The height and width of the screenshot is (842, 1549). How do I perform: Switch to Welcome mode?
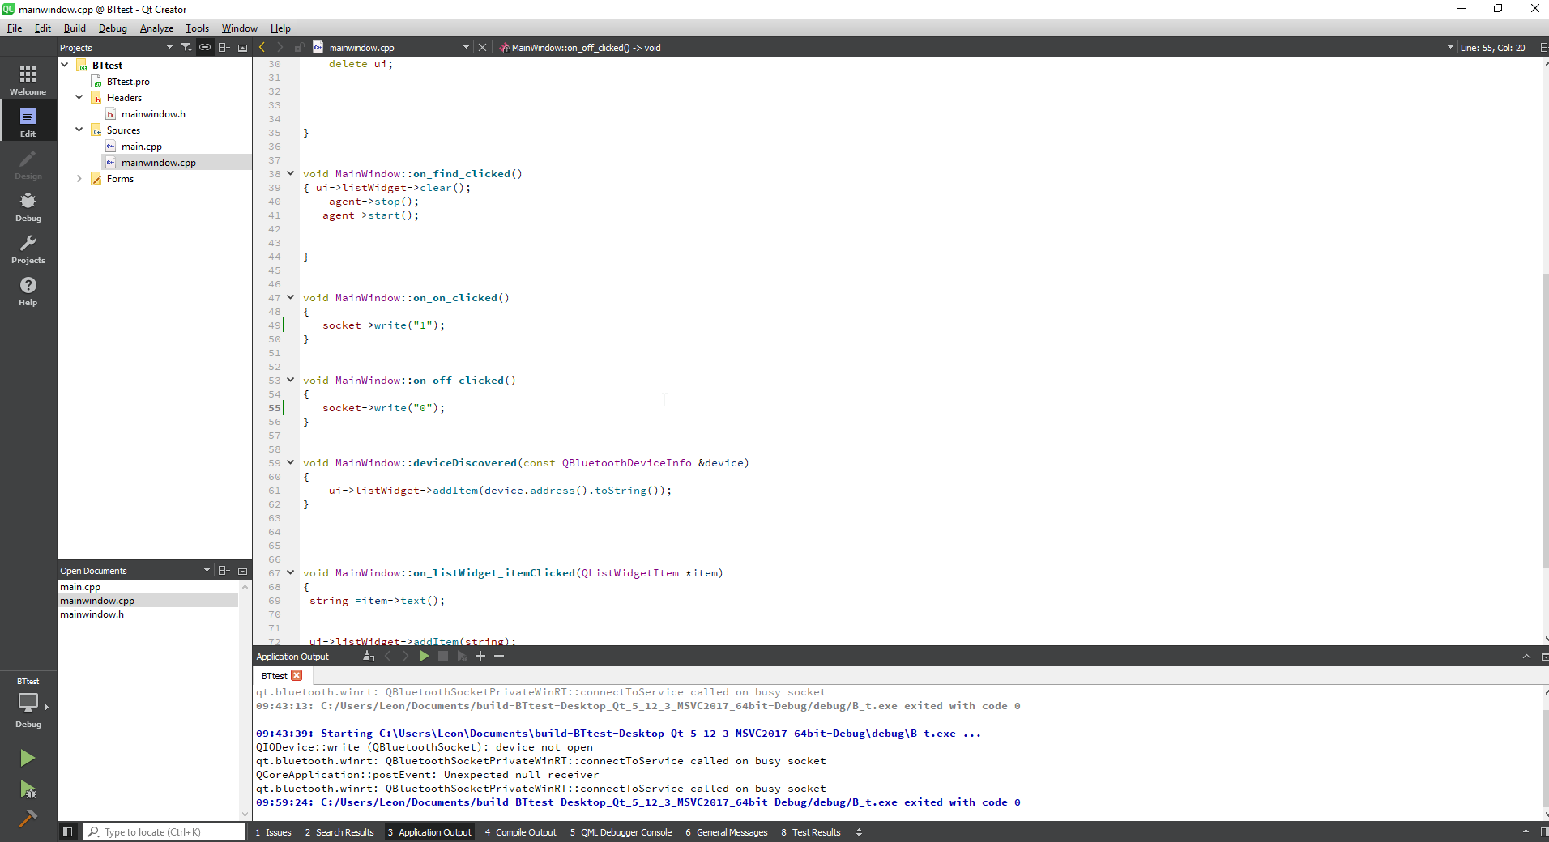pyautogui.click(x=28, y=80)
